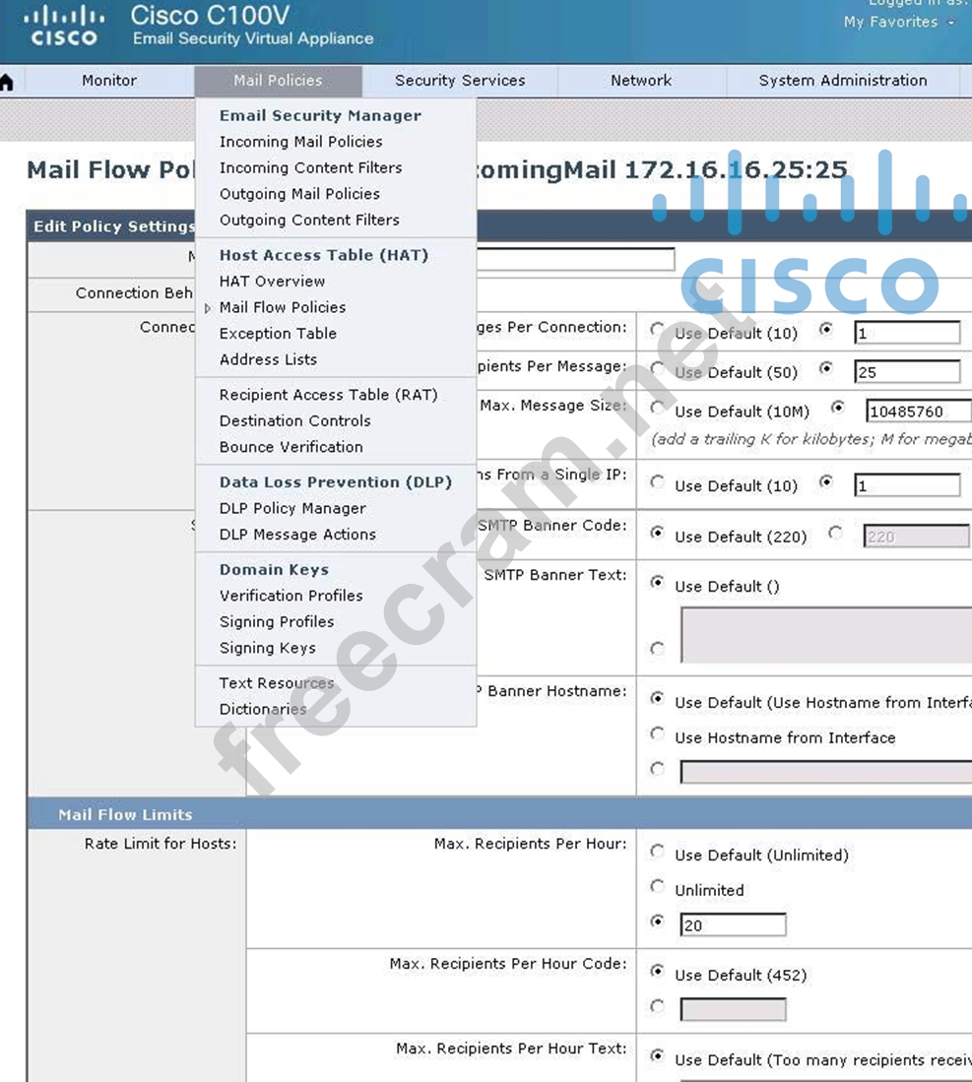Viewport: 972px width, 1082px height.
Task: Click the Cisco logo in header
Action: click(x=64, y=27)
